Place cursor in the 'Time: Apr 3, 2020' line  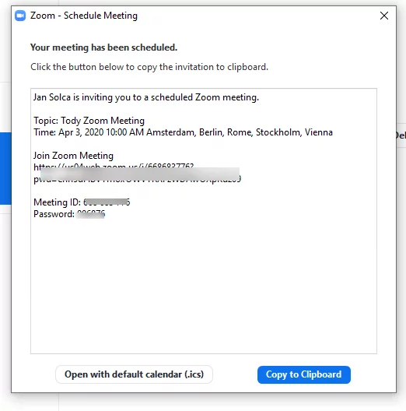(x=183, y=132)
